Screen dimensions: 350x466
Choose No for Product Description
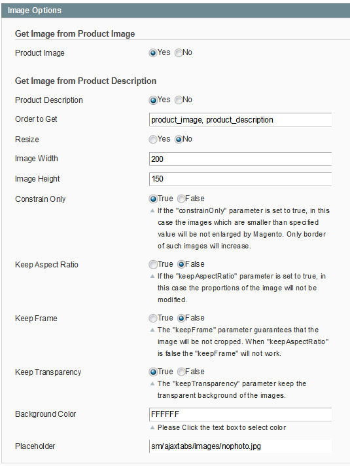(178, 100)
